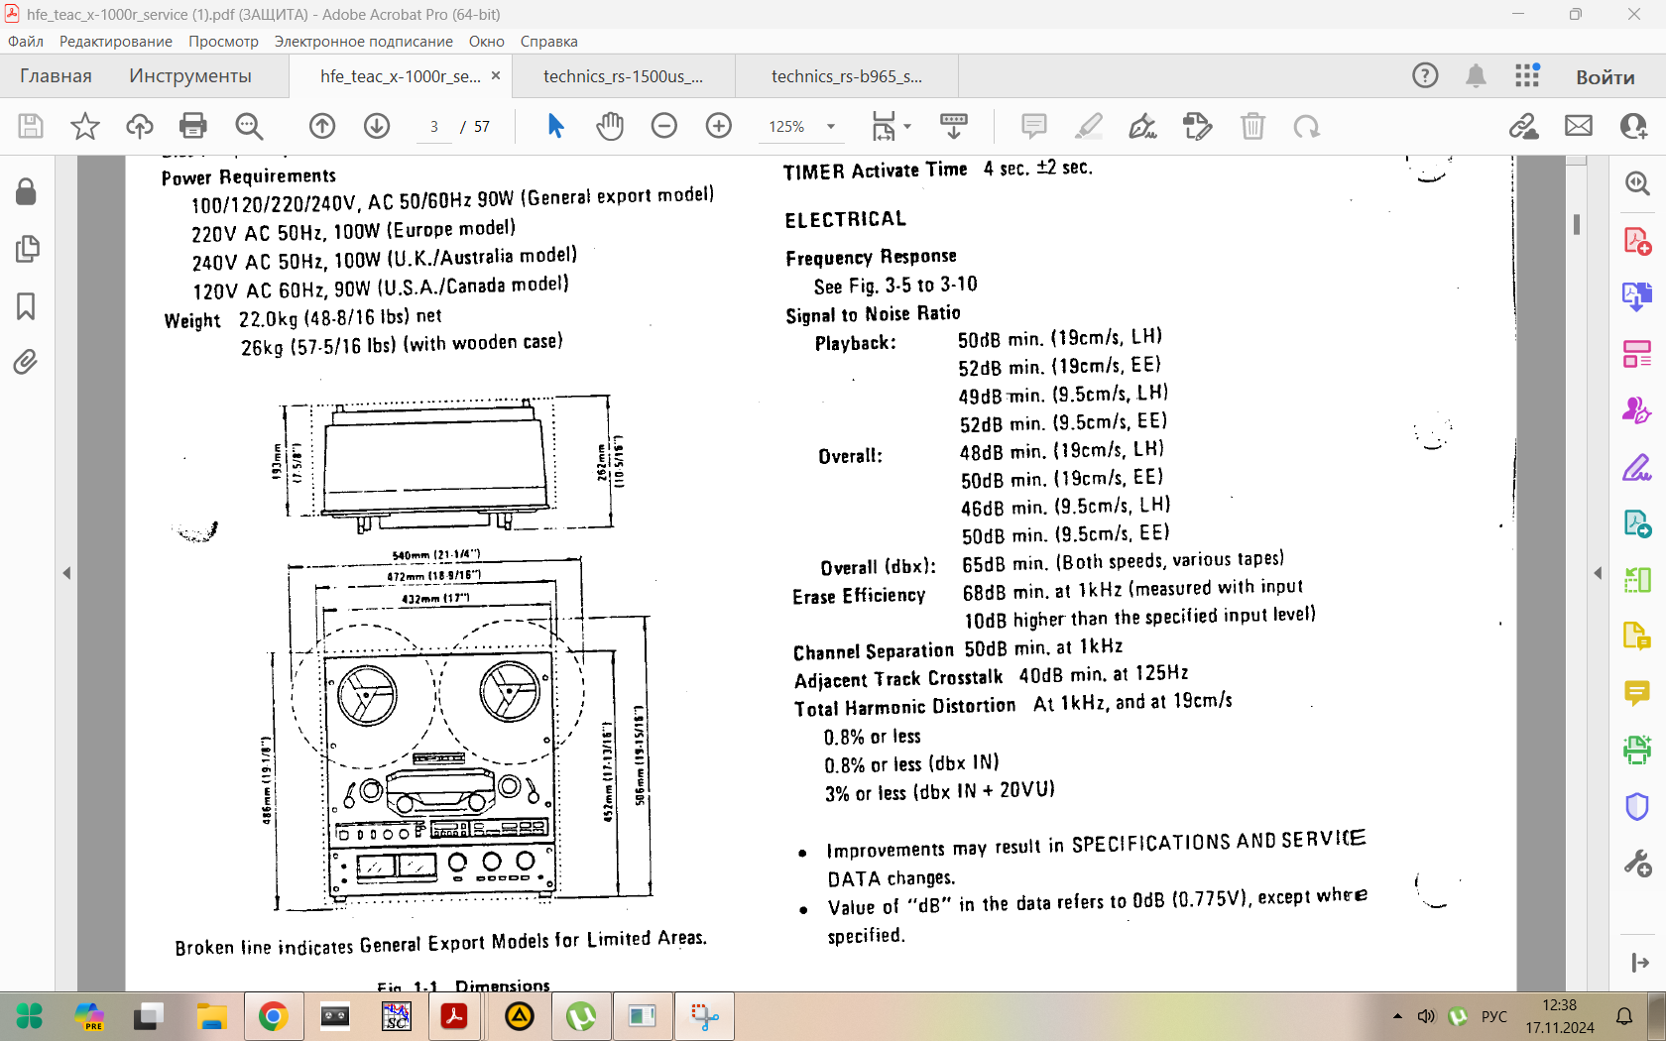The height and width of the screenshot is (1041, 1666).
Task: Click the zoom out minus icon
Action: 664,126
